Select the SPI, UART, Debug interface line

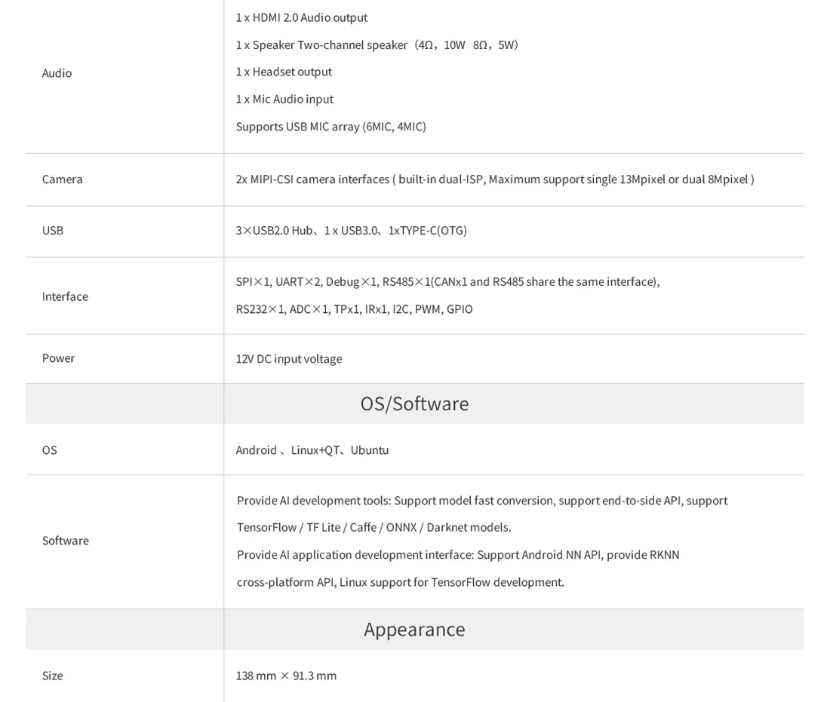pos(447,282)
